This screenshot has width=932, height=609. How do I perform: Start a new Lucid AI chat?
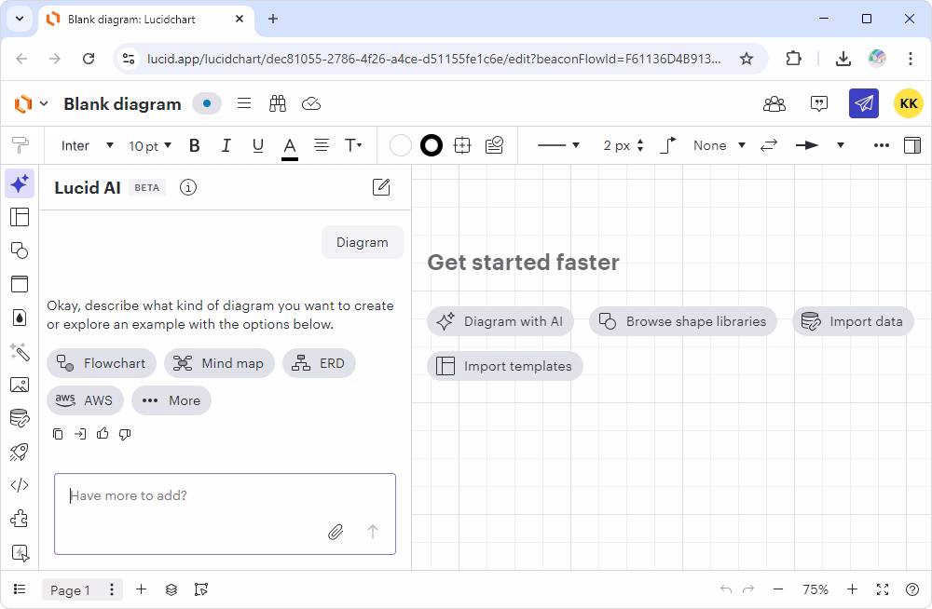[381, 187]
